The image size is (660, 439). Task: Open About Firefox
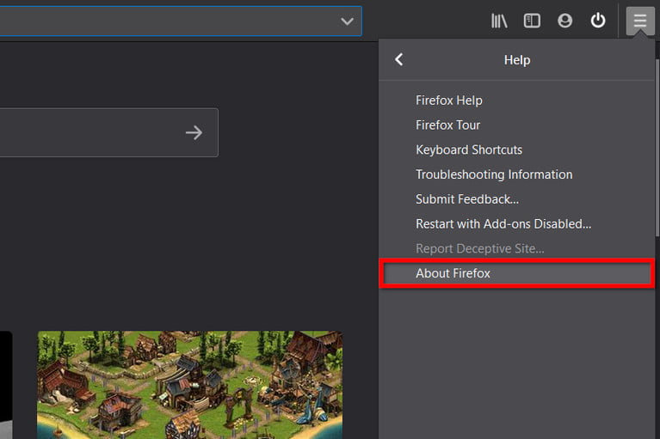(516, 273)
